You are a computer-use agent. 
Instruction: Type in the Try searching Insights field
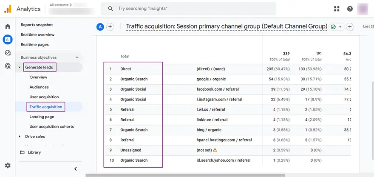tap(188, 9)
